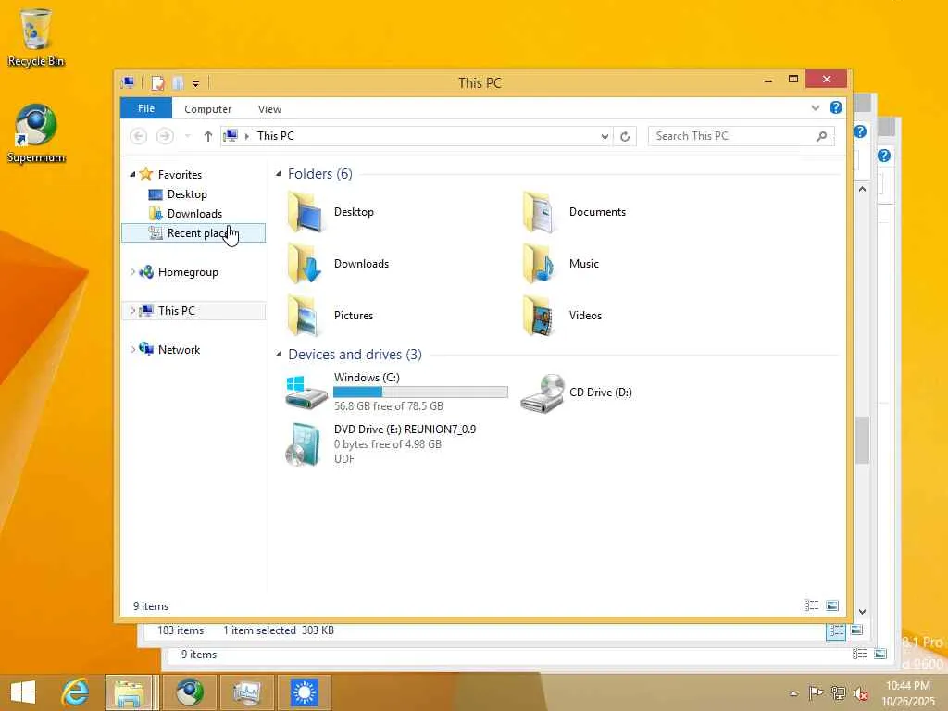Open the File ribbon tab

pos(146,108)
